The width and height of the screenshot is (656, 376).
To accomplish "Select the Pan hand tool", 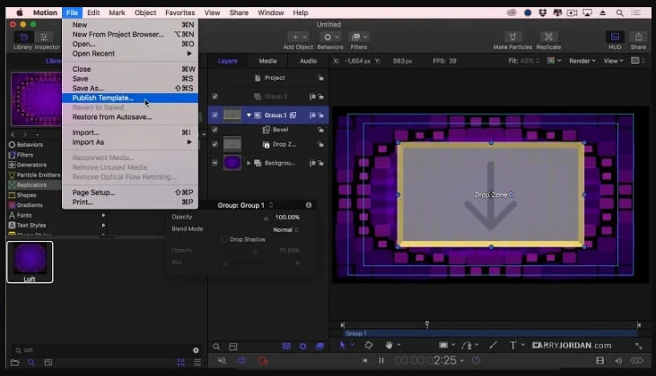I will click(389, 346).
